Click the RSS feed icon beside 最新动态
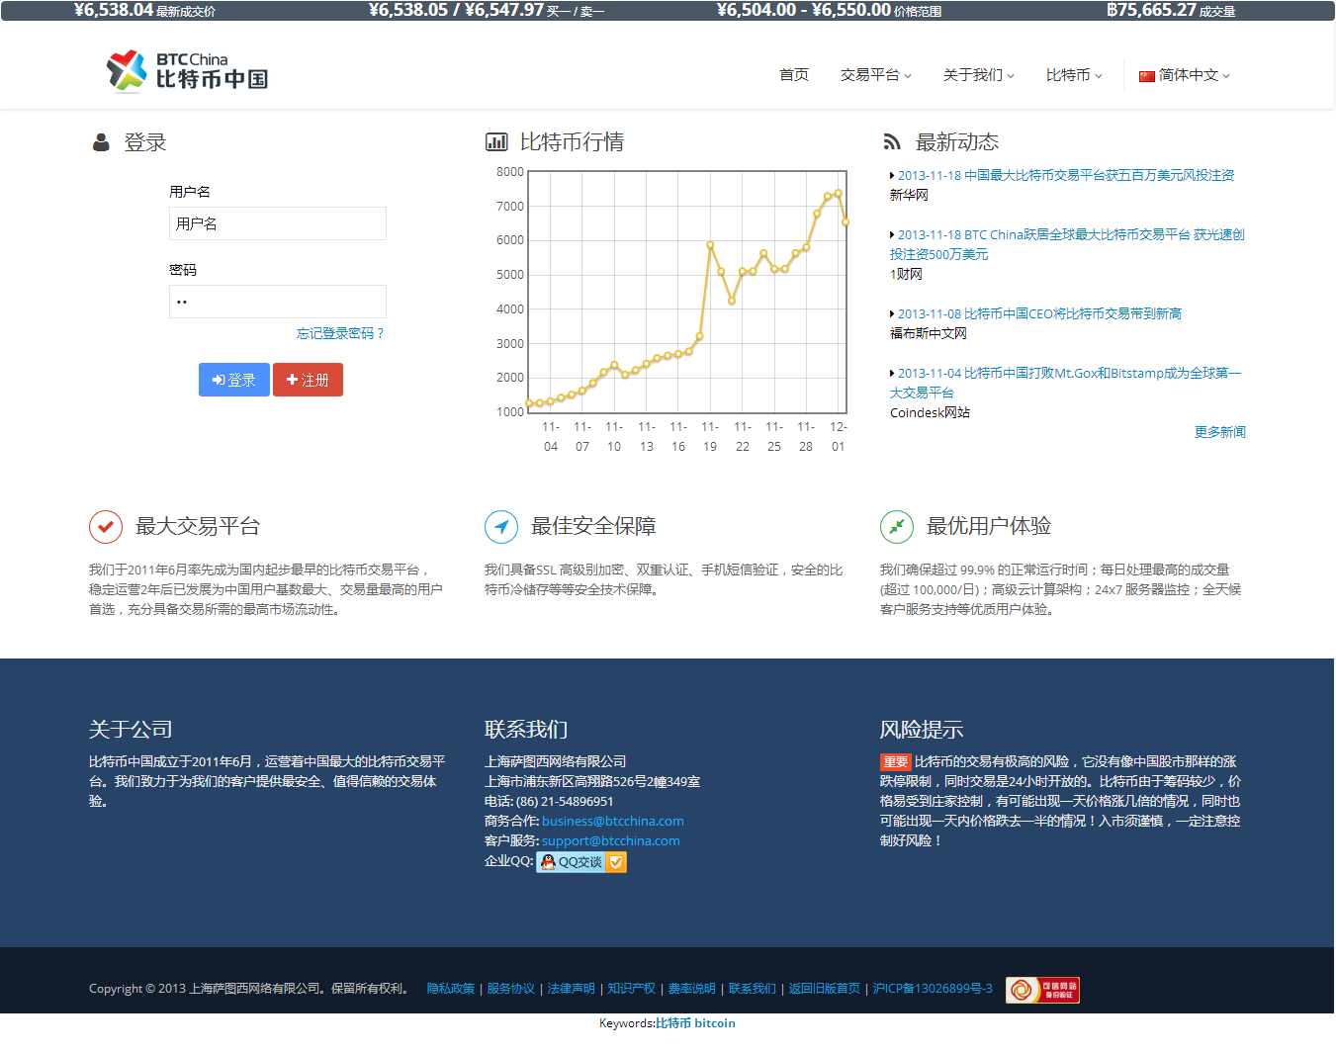1336x1053 pixels. (892, 141)
